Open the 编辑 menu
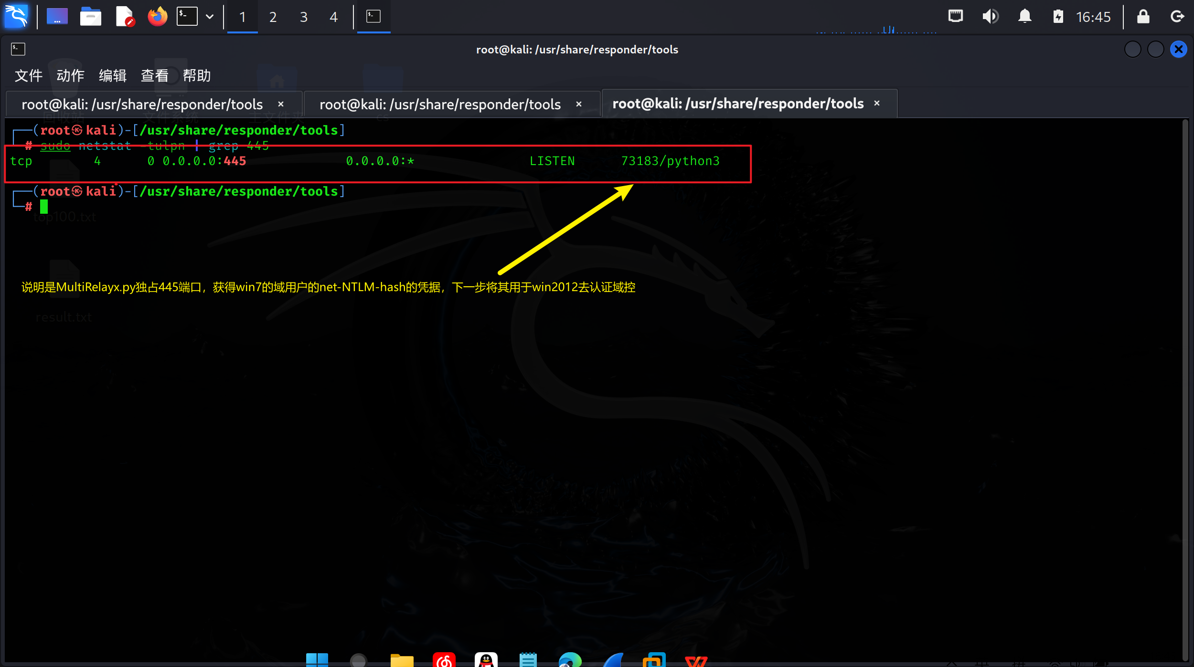The image size is (1194, 667). pyautogui.click(x=112, y=75)
